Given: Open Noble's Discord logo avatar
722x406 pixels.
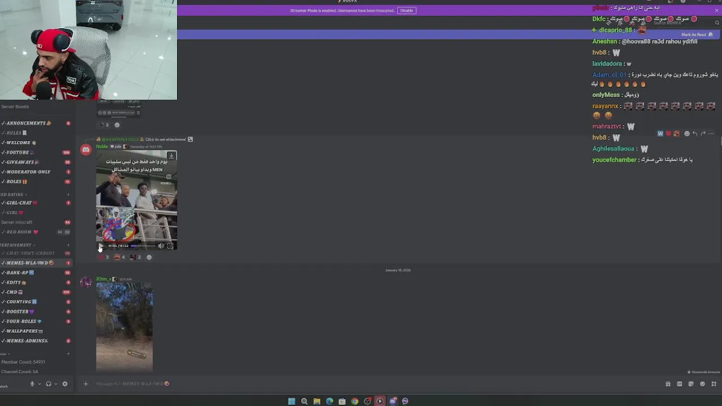Looking at the screenshot, I should (x=86, y=149).
